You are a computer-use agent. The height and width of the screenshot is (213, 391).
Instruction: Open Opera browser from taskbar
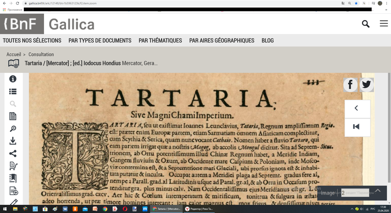(x=125, y=209)
